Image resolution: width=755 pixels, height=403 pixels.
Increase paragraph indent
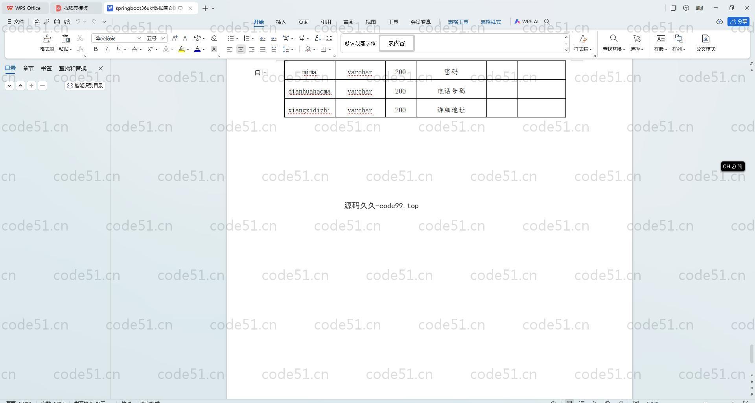point(274,38)
